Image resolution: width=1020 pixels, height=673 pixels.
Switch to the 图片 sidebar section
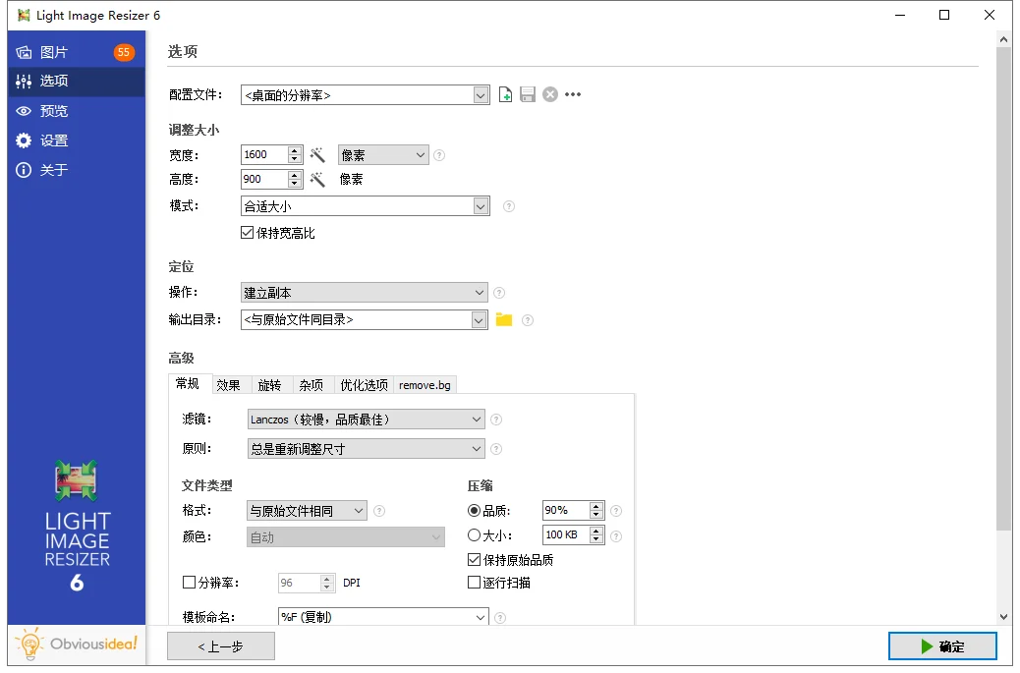pyautogui.click(x=54, y=50)
